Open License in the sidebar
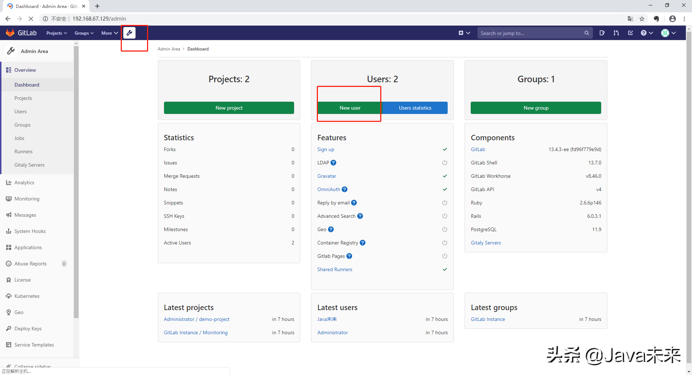Viewport: 692px width, 375px height. coord(37,280)
